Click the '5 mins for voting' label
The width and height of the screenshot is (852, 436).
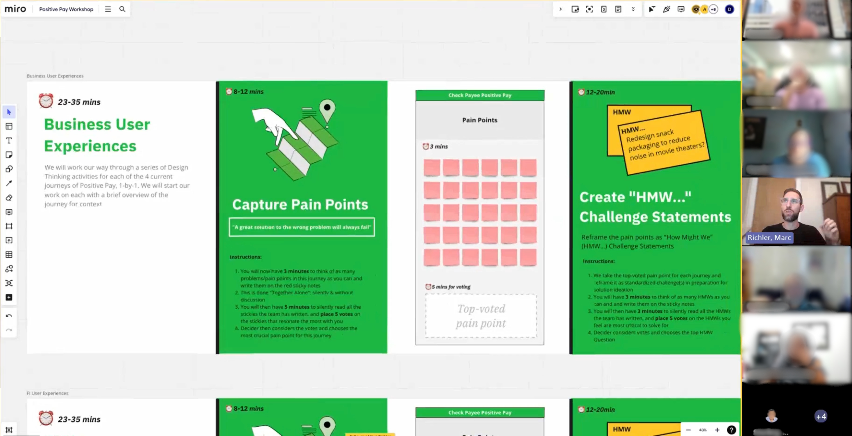(451, 287)
